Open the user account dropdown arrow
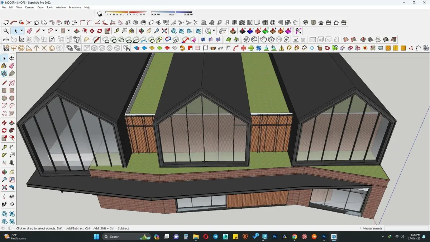The image size is (430, 242). pos(214,31)
